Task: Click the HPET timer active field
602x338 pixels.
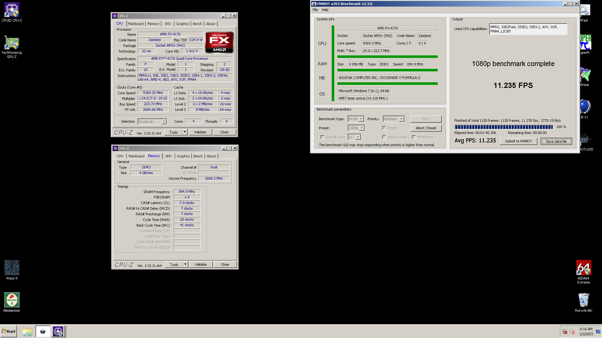Action: [x=363, y=98]
